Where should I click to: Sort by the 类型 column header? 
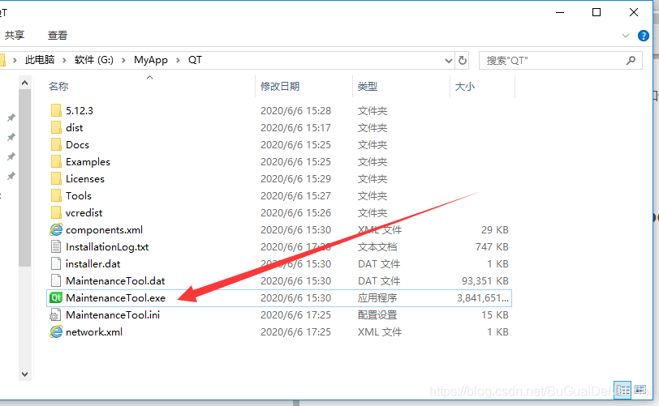[368, 87]
